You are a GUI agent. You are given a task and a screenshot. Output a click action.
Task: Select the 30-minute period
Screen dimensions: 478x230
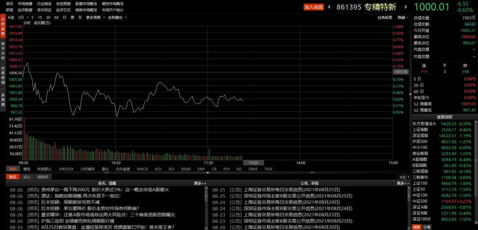point(48,18)
